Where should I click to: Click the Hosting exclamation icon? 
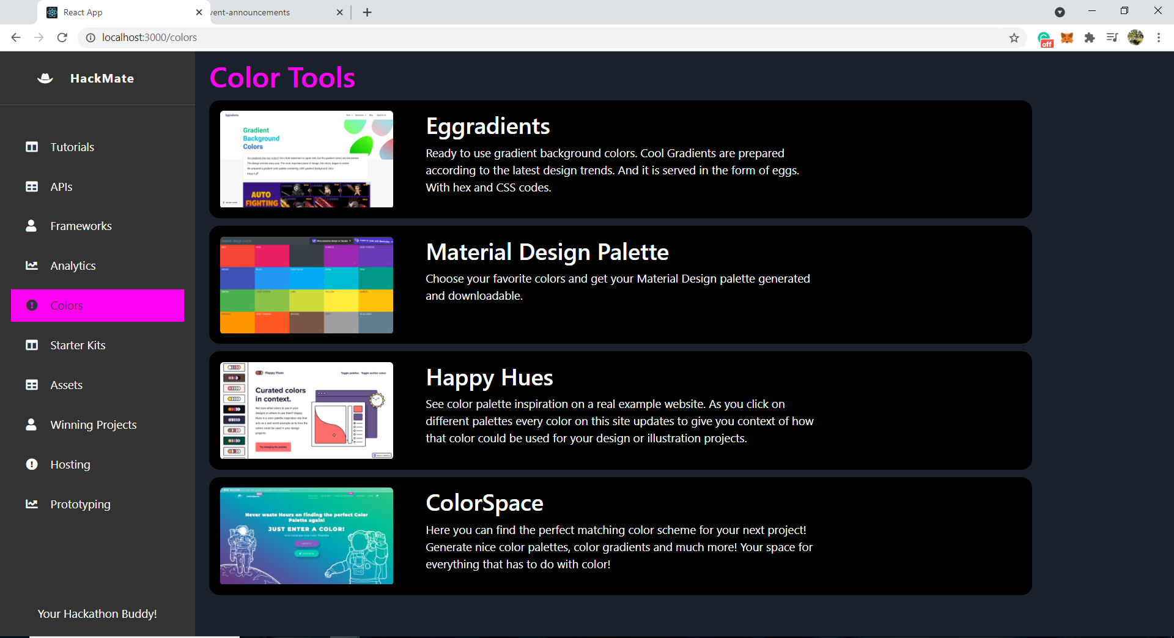[x=32, y=464]
